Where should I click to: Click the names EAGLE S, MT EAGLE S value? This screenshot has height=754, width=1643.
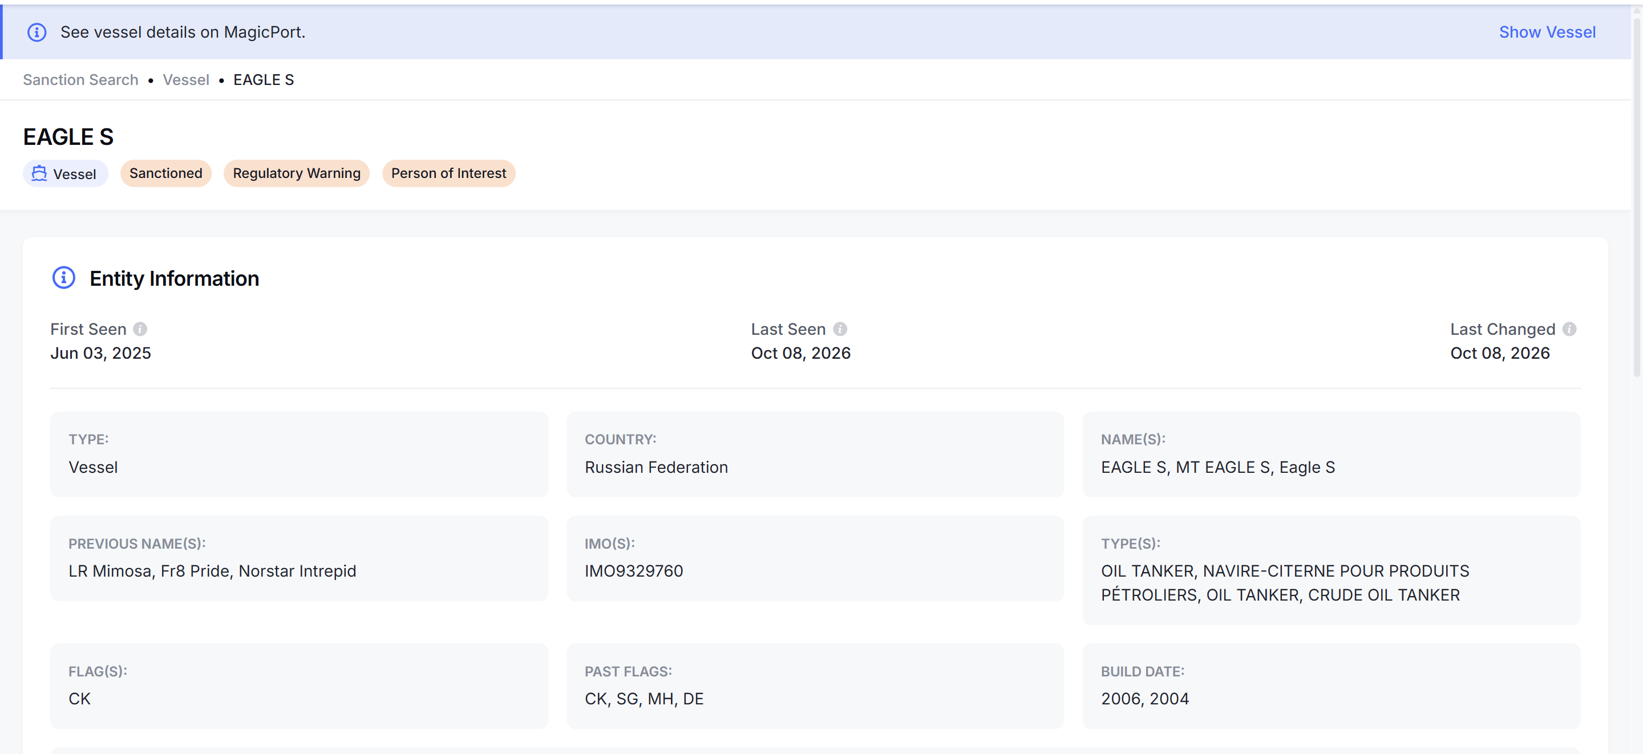tap(1217, 468)
